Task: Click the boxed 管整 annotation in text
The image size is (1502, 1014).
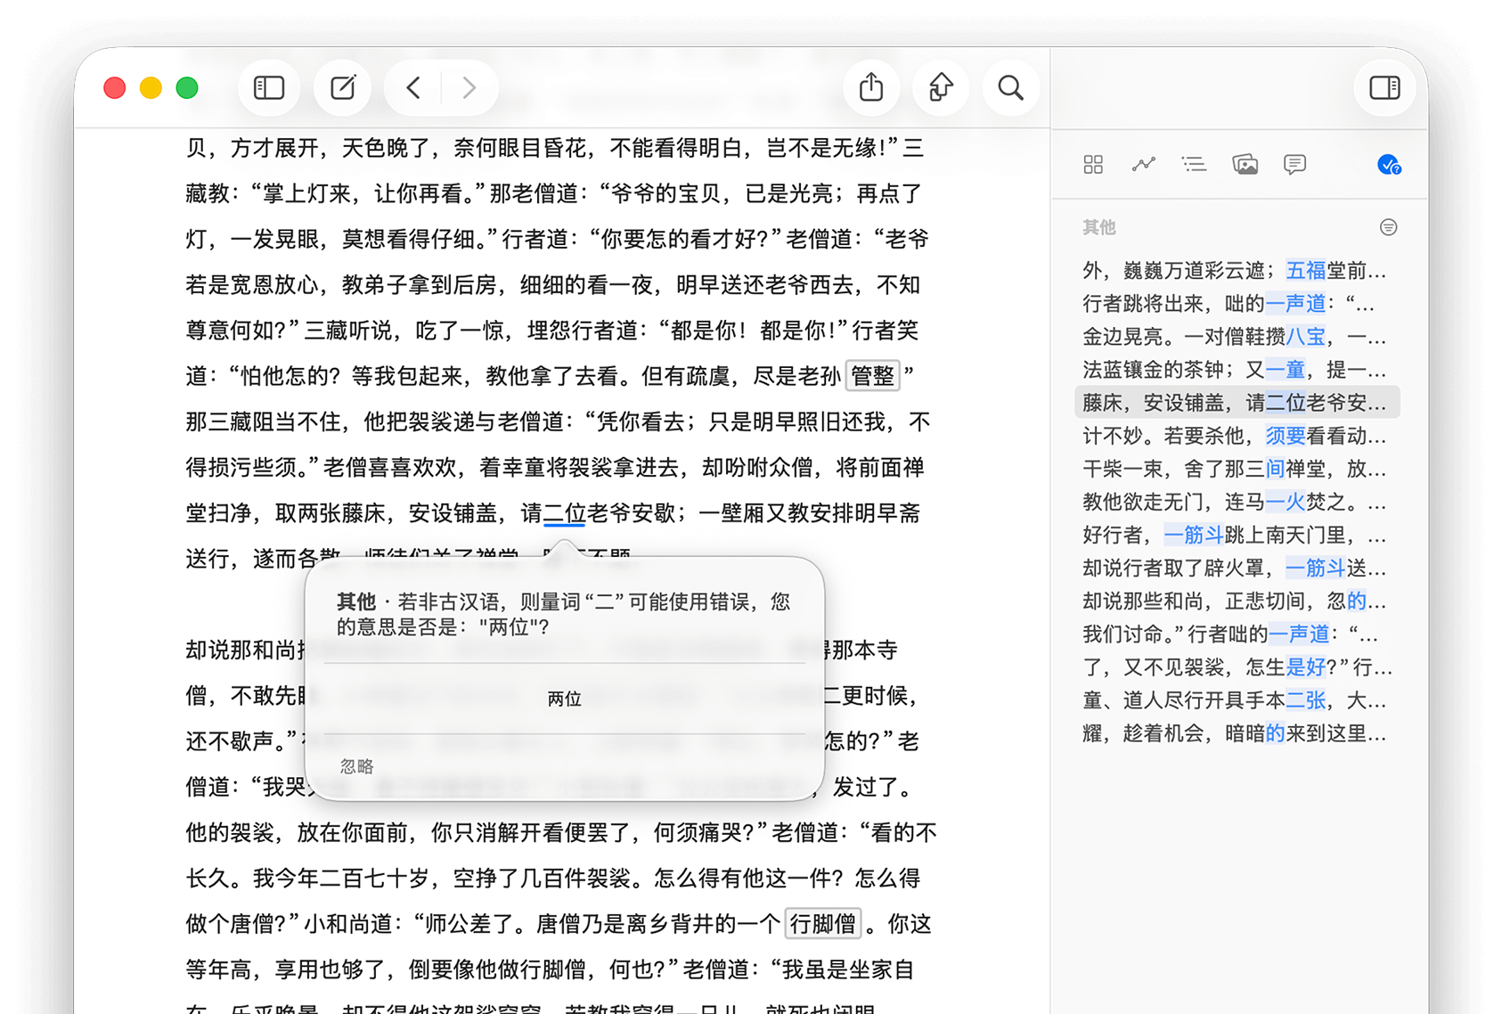Action: 872,376
